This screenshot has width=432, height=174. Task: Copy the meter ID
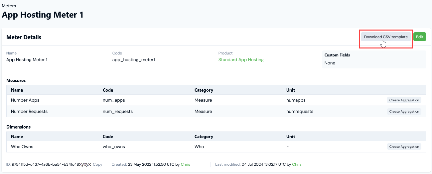click(x=97, y=164)
